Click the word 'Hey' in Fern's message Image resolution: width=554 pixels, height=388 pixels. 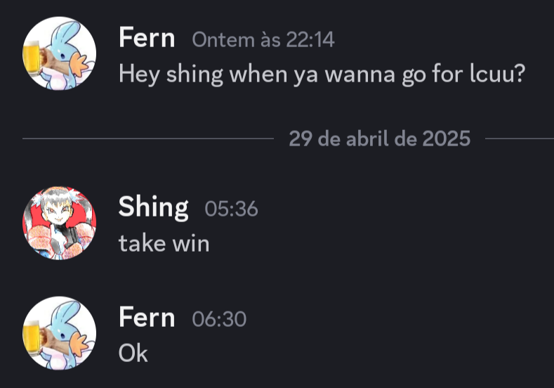pyautogui.click(x=139, y=75)
